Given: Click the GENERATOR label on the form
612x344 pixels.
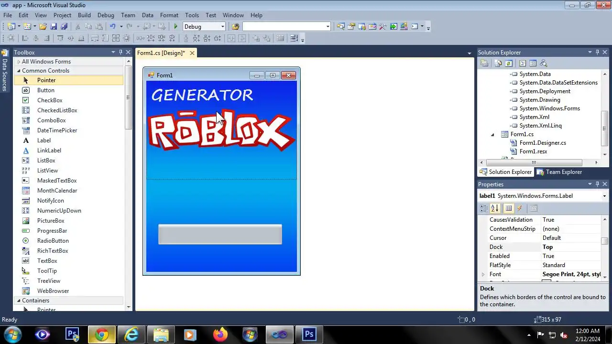Looking at the screenshot, I should click(x=202, y=95).
